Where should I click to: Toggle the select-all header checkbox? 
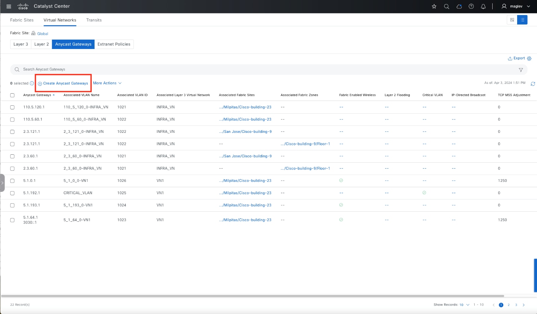tap(12, 95)
